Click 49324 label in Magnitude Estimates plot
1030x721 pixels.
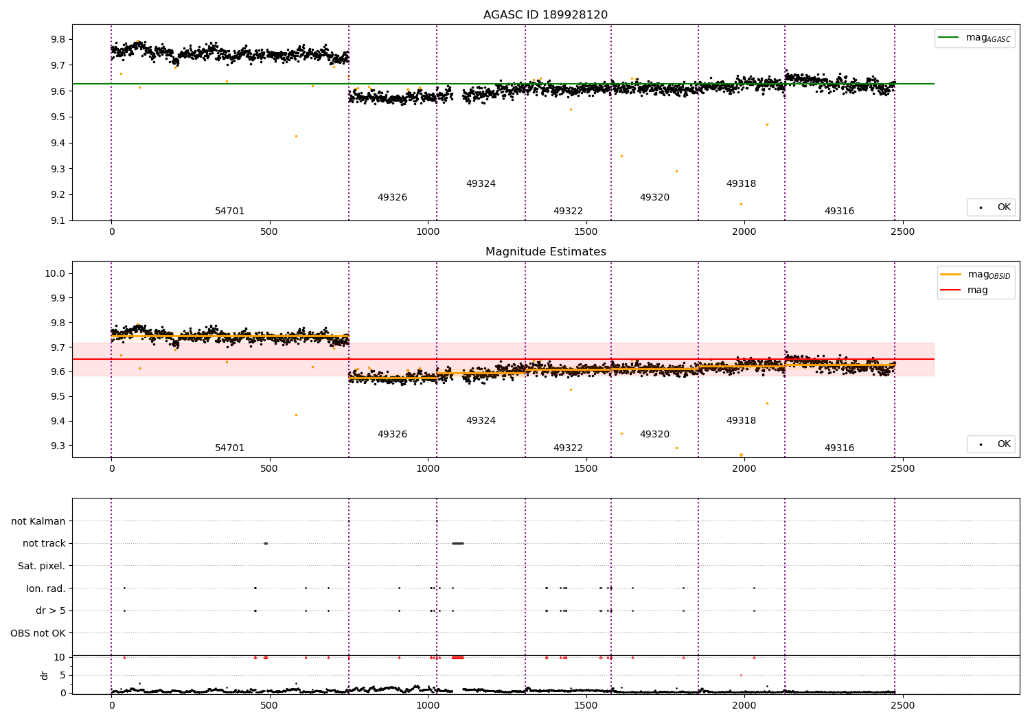click(x=481, y=421)
